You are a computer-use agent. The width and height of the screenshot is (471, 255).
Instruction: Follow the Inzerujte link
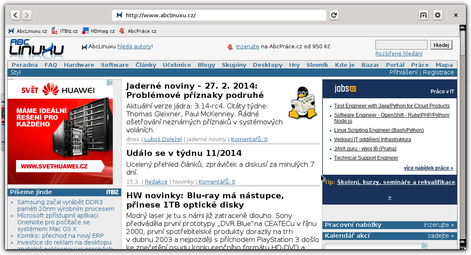[247, 47]
